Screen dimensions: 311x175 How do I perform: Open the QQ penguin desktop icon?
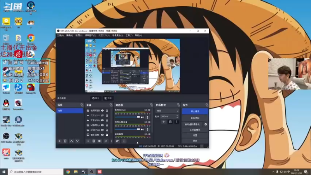click(6, 105)
